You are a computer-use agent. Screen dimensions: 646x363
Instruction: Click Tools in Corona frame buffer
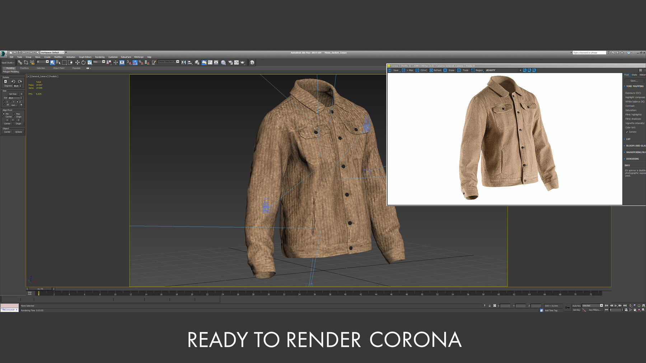[463, 70]
